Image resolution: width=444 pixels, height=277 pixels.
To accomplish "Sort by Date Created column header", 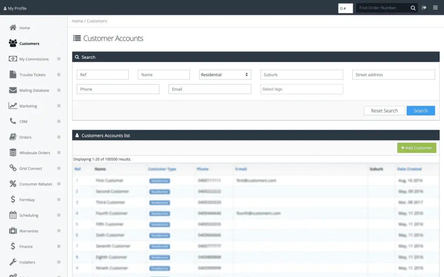I will 409,169.
